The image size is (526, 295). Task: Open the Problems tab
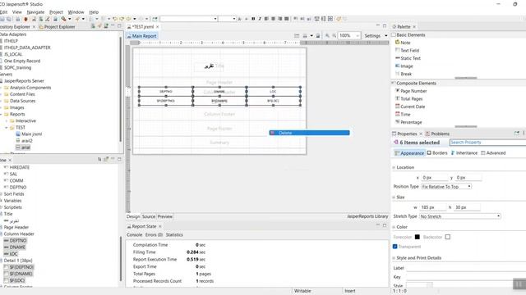click(437, 134)
